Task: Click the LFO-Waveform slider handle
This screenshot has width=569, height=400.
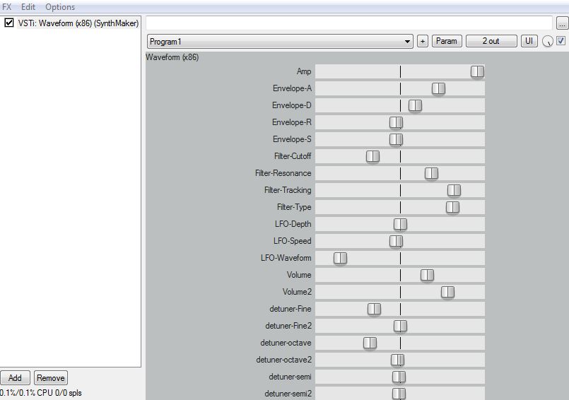Action: tap(340, 258)
